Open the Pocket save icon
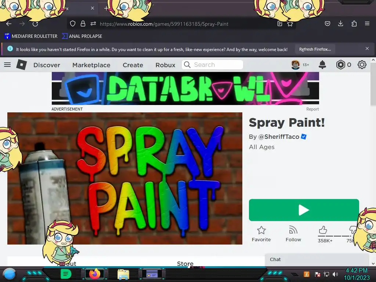The width and height of the screenshot is (376, 282). coord(327,23)
